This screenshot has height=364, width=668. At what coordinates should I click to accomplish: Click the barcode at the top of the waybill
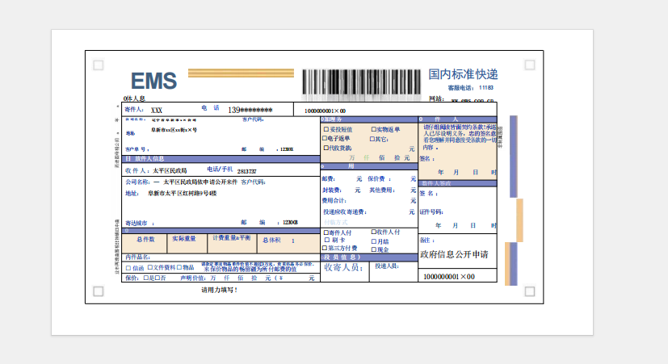point(361,82)
